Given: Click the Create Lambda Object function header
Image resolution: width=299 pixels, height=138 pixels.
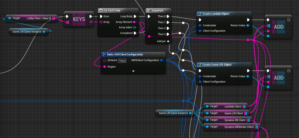Looking at the screenshot, I should tap(216, 14).
